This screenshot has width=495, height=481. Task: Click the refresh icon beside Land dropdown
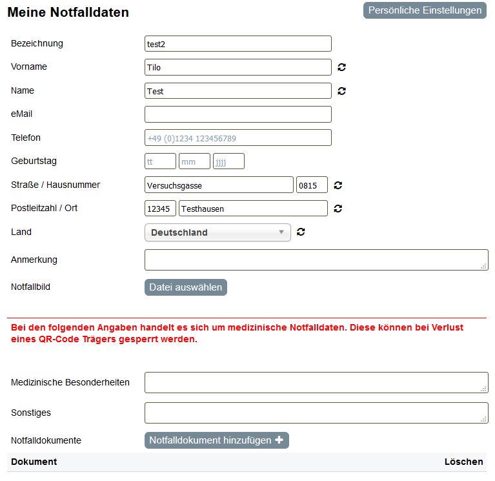click(x=301, y=232)
